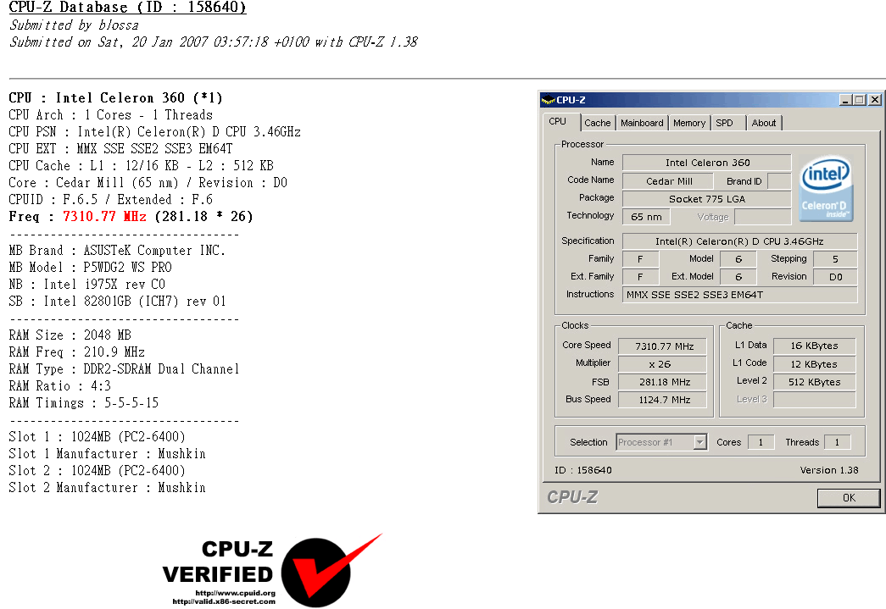Viewport: 886px width, 609px height.
Task: Switch to the CPU tab
Action: click(x=558, y=122)
